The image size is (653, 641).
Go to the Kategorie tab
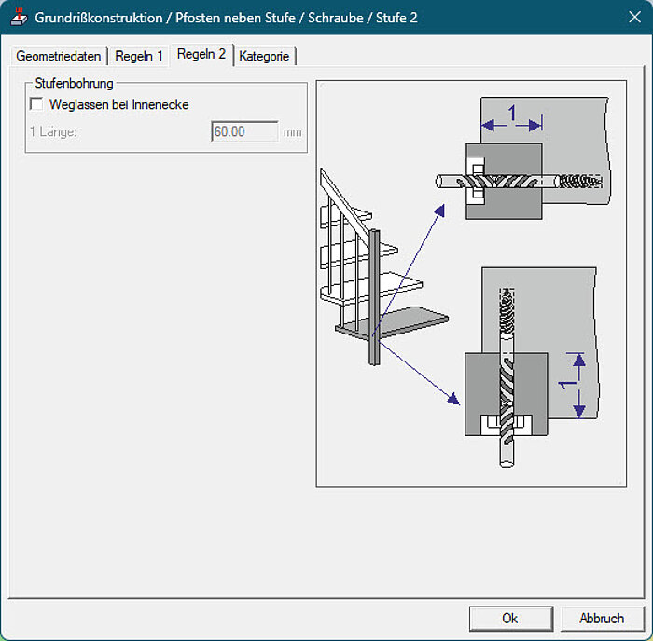point(264,56)
